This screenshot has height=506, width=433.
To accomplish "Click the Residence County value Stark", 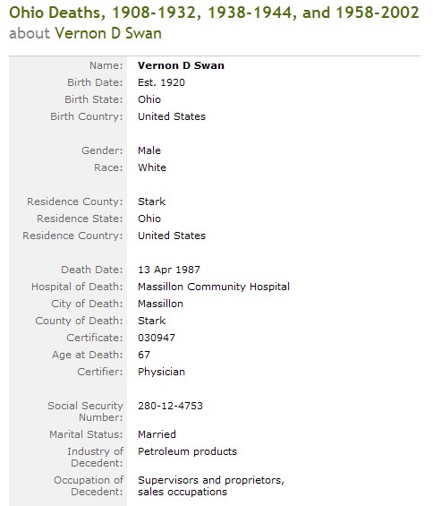I will 151,202.
